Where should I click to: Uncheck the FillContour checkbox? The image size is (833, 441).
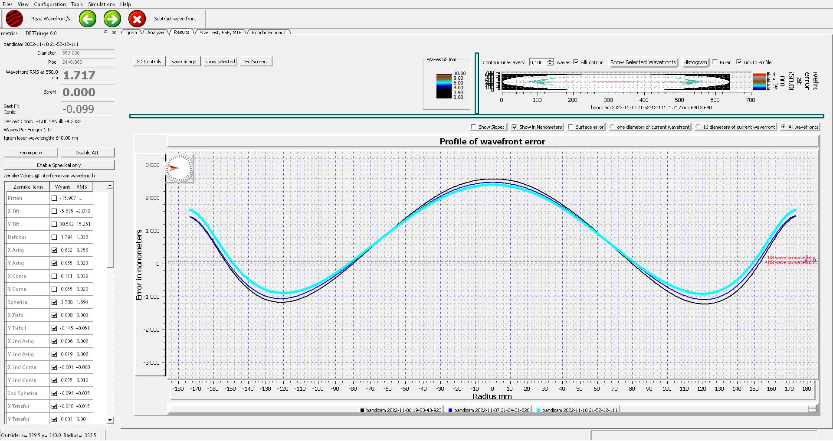pyautogui.click(x=576, y=62)
